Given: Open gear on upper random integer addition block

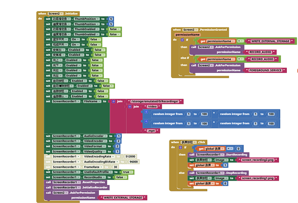Looking at the screenshot, I should (x=146, y=112).
